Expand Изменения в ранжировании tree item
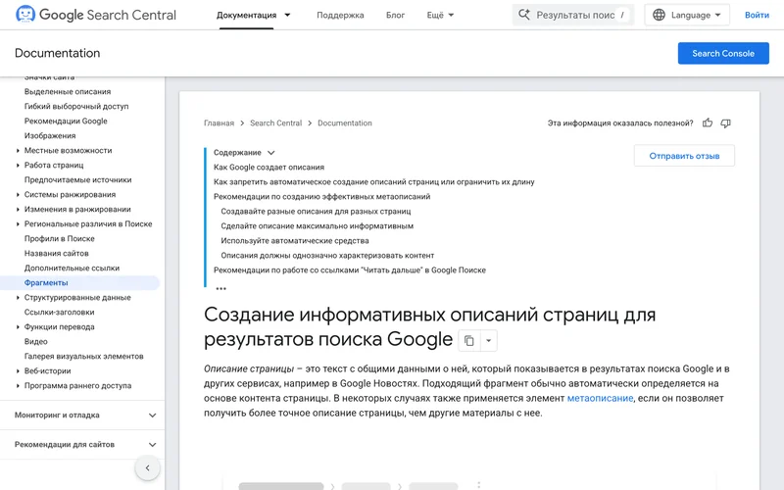 click(x=18, y=209)
